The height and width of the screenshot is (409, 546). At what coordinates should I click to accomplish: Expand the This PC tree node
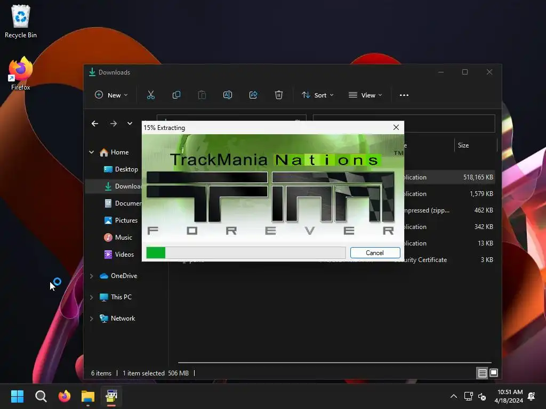92,297
